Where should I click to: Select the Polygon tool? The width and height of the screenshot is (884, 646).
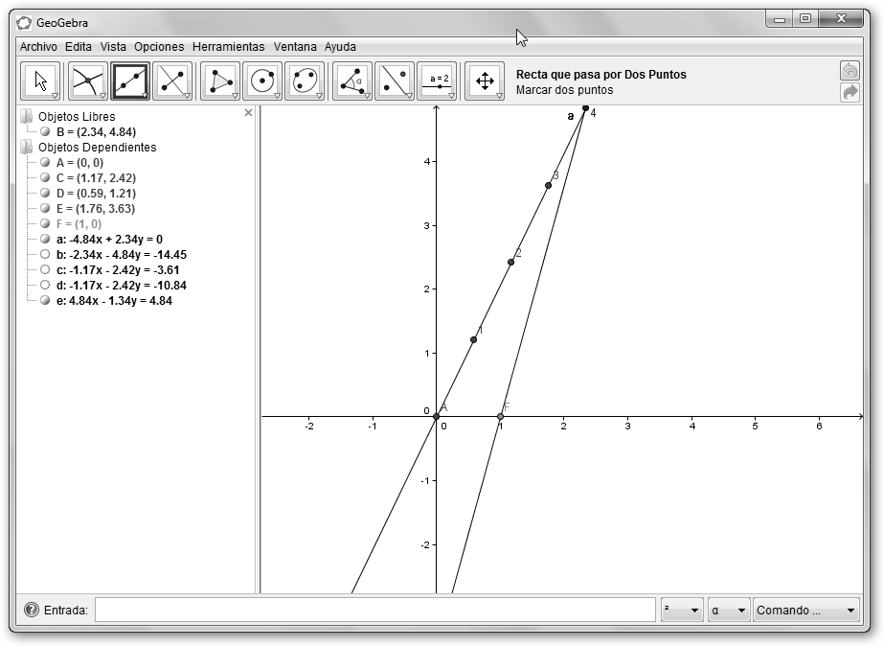(x=219, y=81)
